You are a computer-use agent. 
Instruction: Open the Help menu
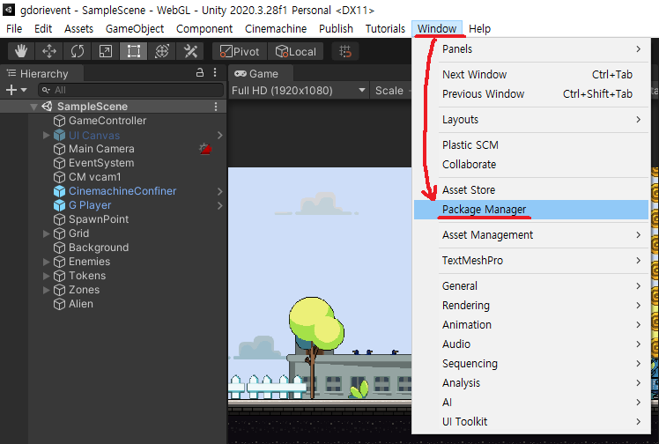(x=479, y=28)
